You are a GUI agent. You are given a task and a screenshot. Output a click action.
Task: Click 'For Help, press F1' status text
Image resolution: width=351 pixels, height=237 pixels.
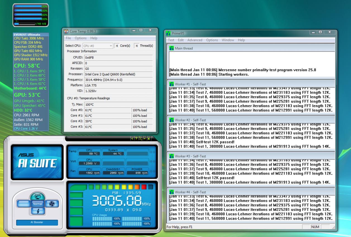coord(179,227)
